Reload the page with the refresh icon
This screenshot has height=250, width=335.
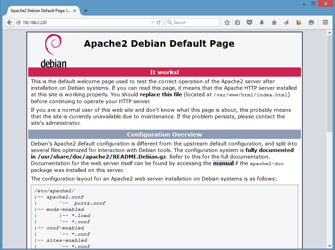coord(159,22)
